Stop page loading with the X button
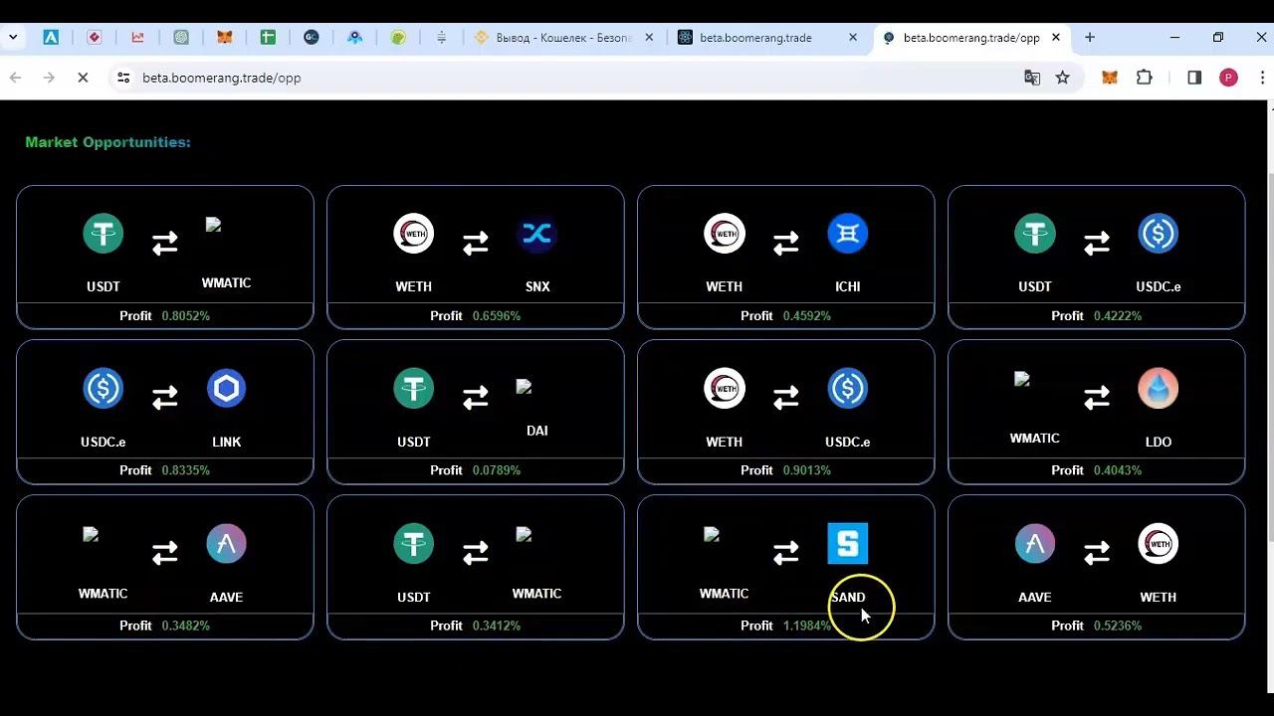This screenshot has height=716, width=1274. point(83,78)
